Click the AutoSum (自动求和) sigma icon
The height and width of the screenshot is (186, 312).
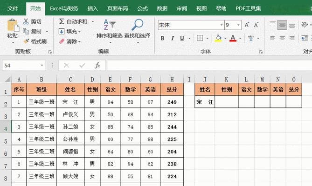(62, 21)
